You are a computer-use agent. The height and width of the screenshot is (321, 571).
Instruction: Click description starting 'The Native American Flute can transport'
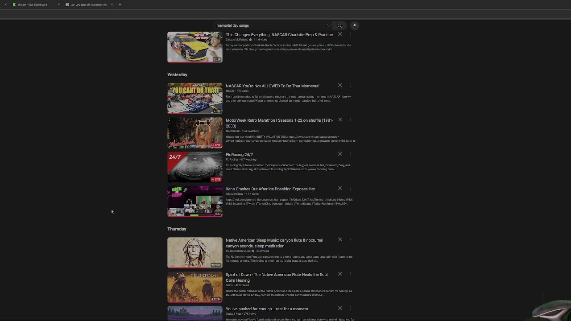point(289,259)
